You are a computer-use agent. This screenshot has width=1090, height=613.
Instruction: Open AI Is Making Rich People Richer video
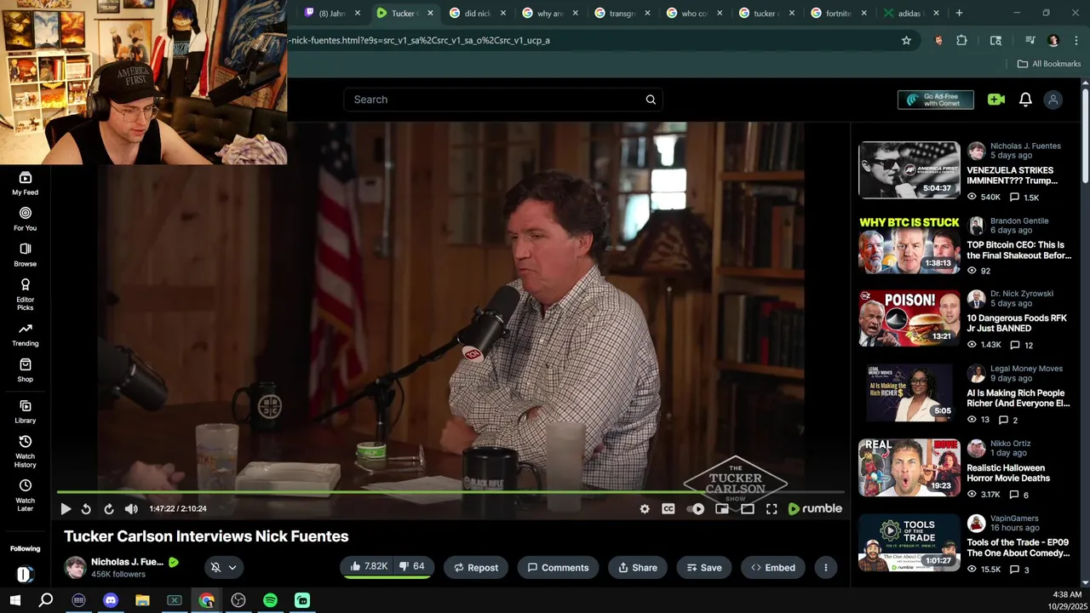[909, 392]
